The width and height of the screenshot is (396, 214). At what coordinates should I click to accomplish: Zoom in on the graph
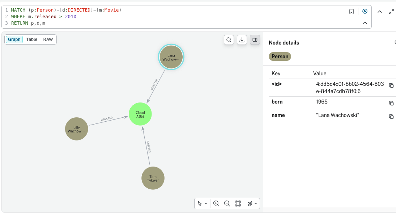coord(216,203)
